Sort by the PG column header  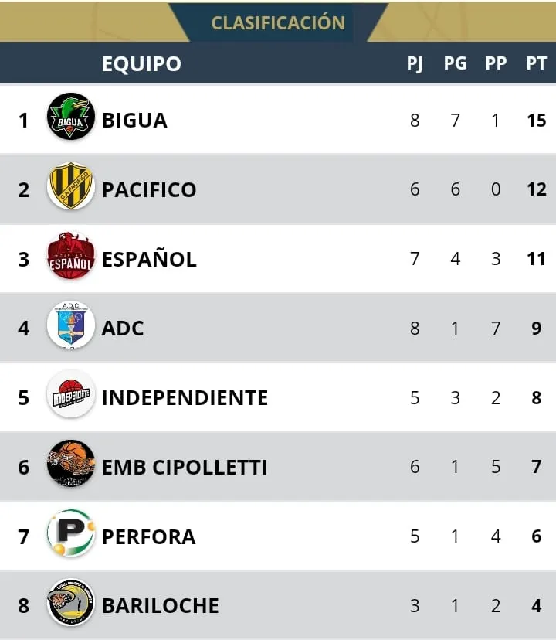click(x=455, y=63)
